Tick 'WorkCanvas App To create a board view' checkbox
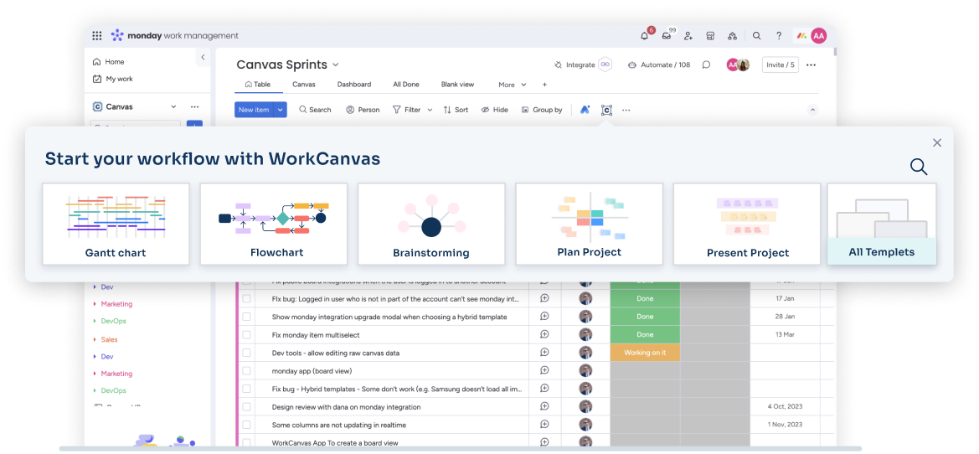Image resolution: width=979 pixels, height=454 pixels. click(x=246, y=442)
